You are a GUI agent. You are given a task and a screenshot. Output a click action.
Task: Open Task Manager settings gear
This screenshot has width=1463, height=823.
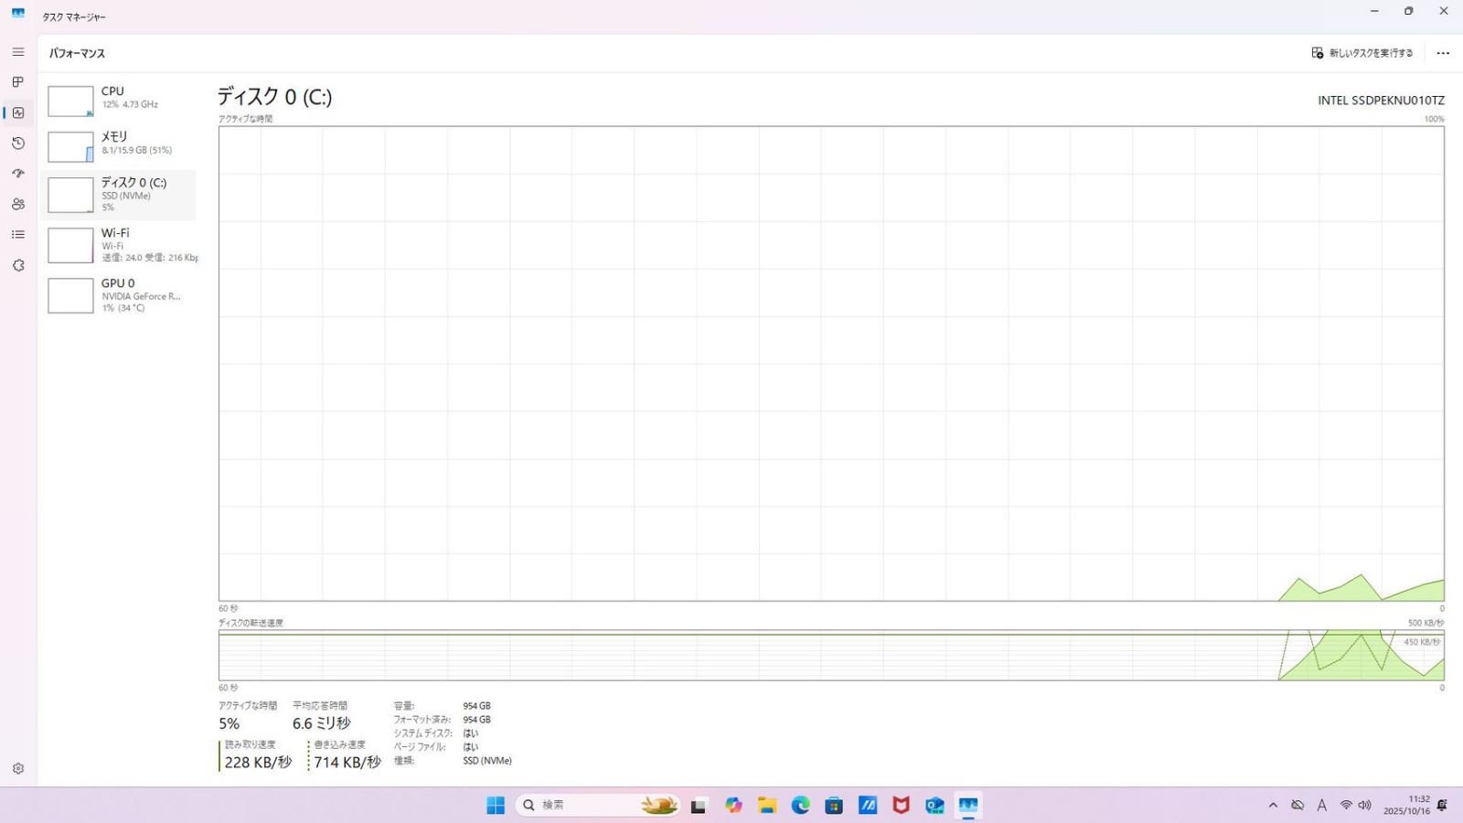[x=17, y=769]
